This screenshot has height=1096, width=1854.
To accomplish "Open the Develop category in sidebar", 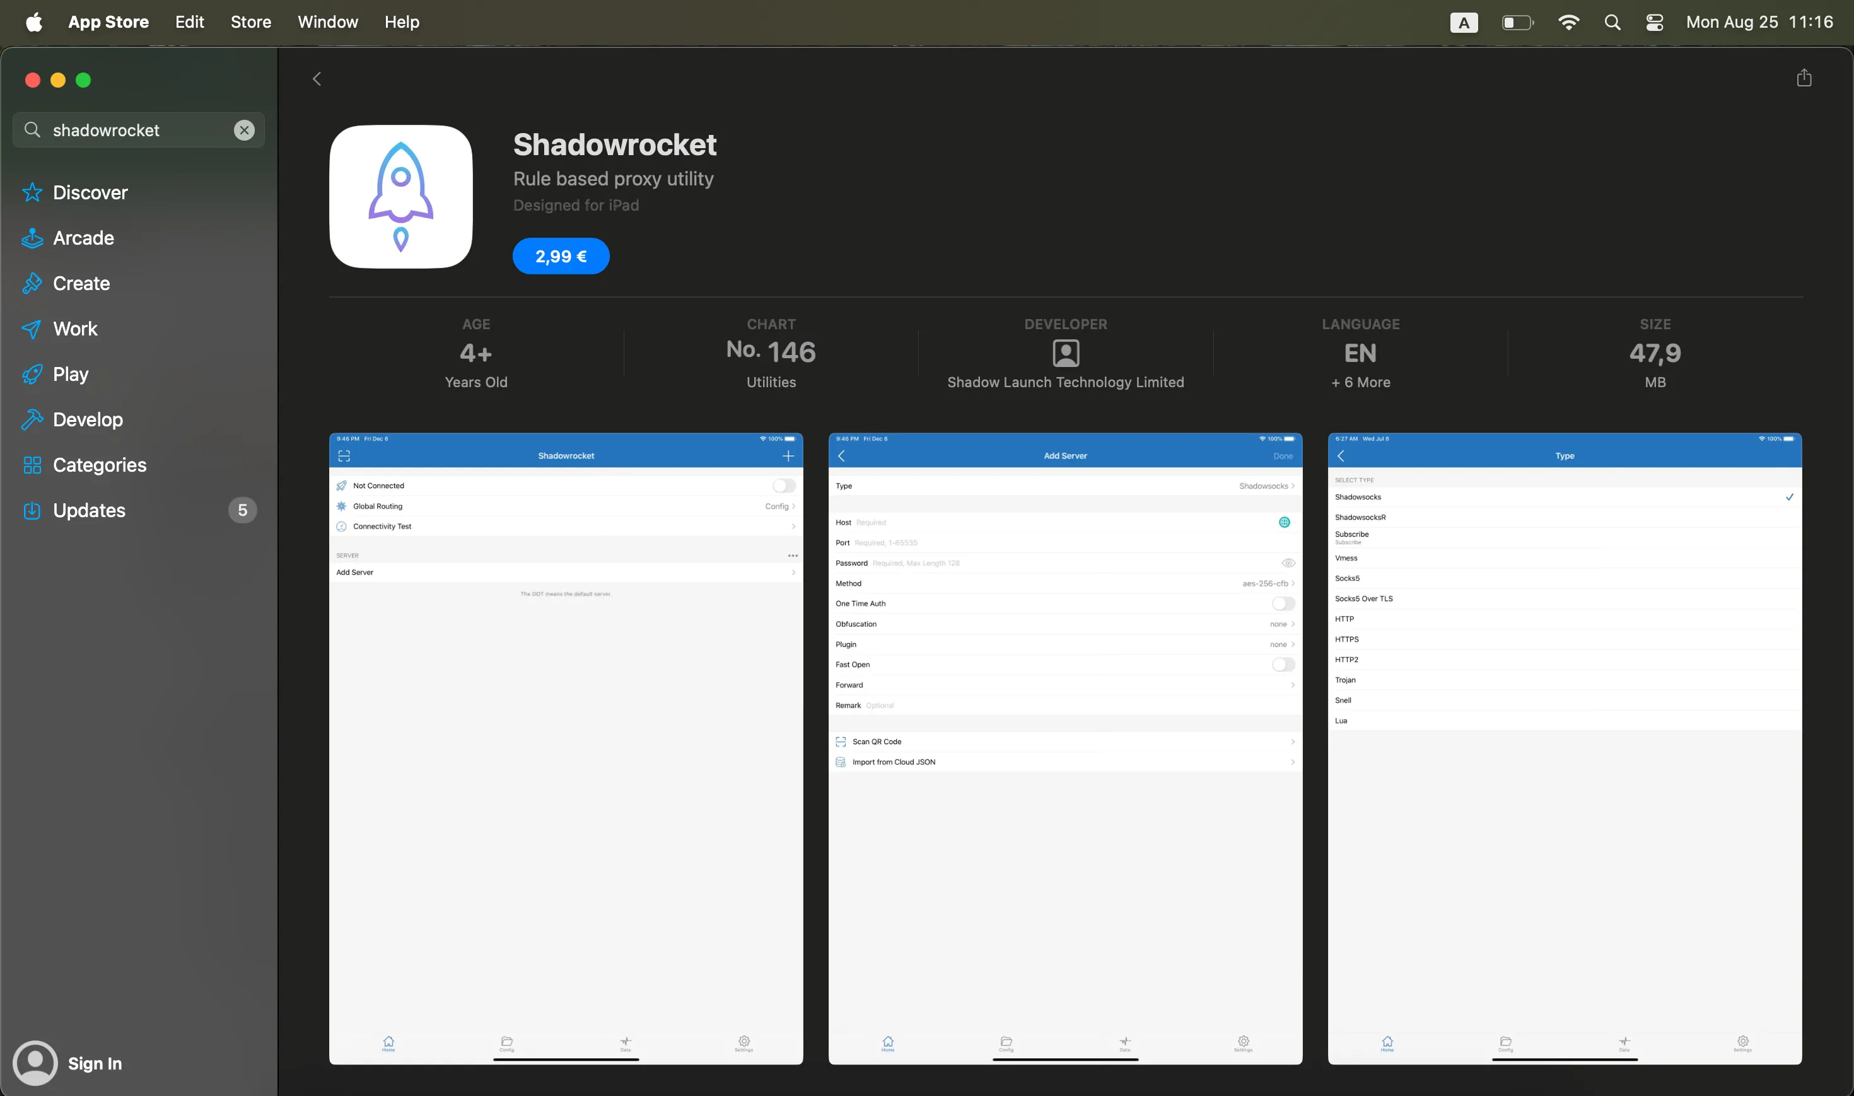I will click(87, 419).
